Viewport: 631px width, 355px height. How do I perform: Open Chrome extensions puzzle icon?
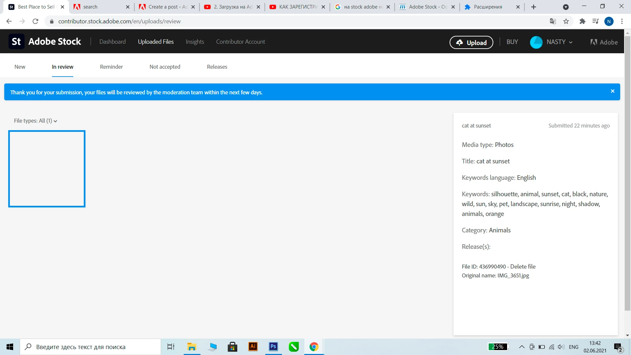click(x=582, y=21)
